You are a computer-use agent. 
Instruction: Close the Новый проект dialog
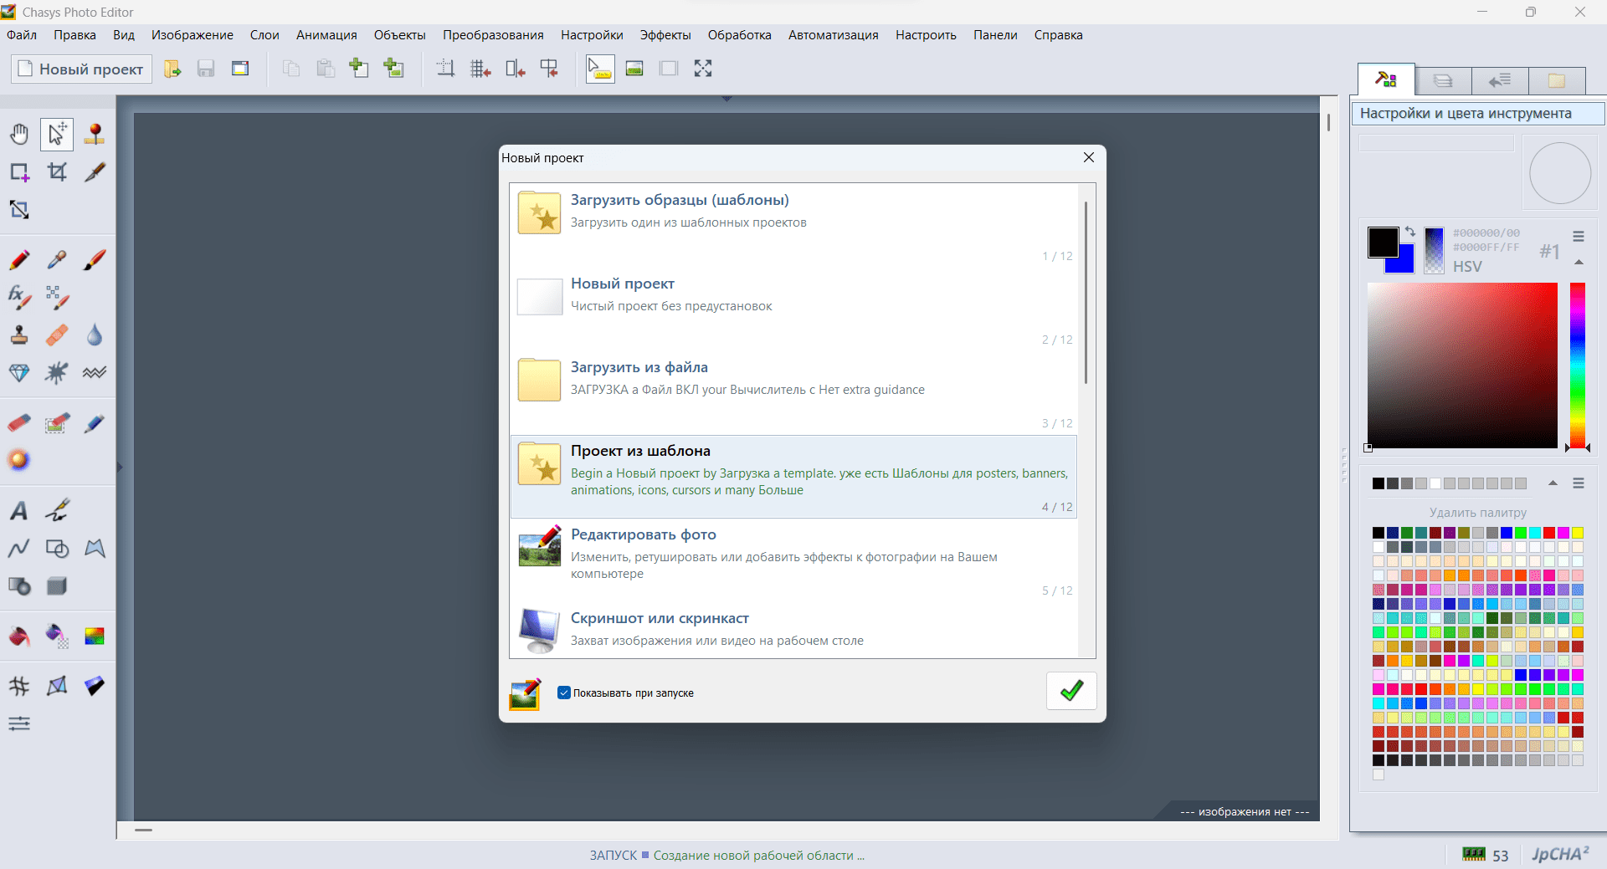click(1089, 157)
